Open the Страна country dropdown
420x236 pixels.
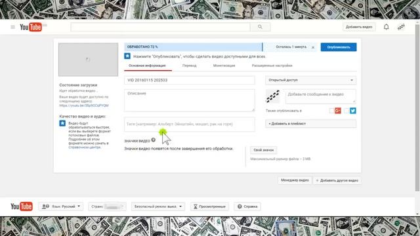click(107, 206)
